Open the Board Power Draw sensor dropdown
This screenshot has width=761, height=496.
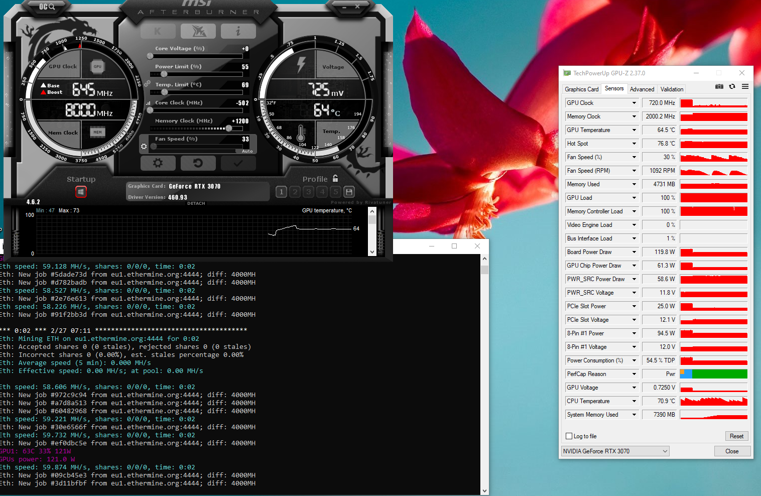coord(634,252)
